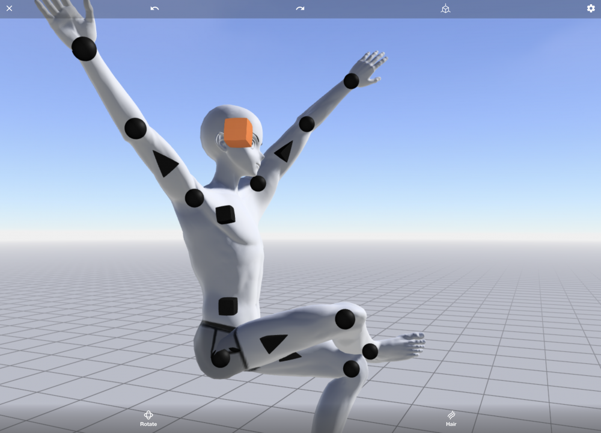Open settings with the gear icon
The width and height of the screenshot is (601, 433).
coord(591,8)
